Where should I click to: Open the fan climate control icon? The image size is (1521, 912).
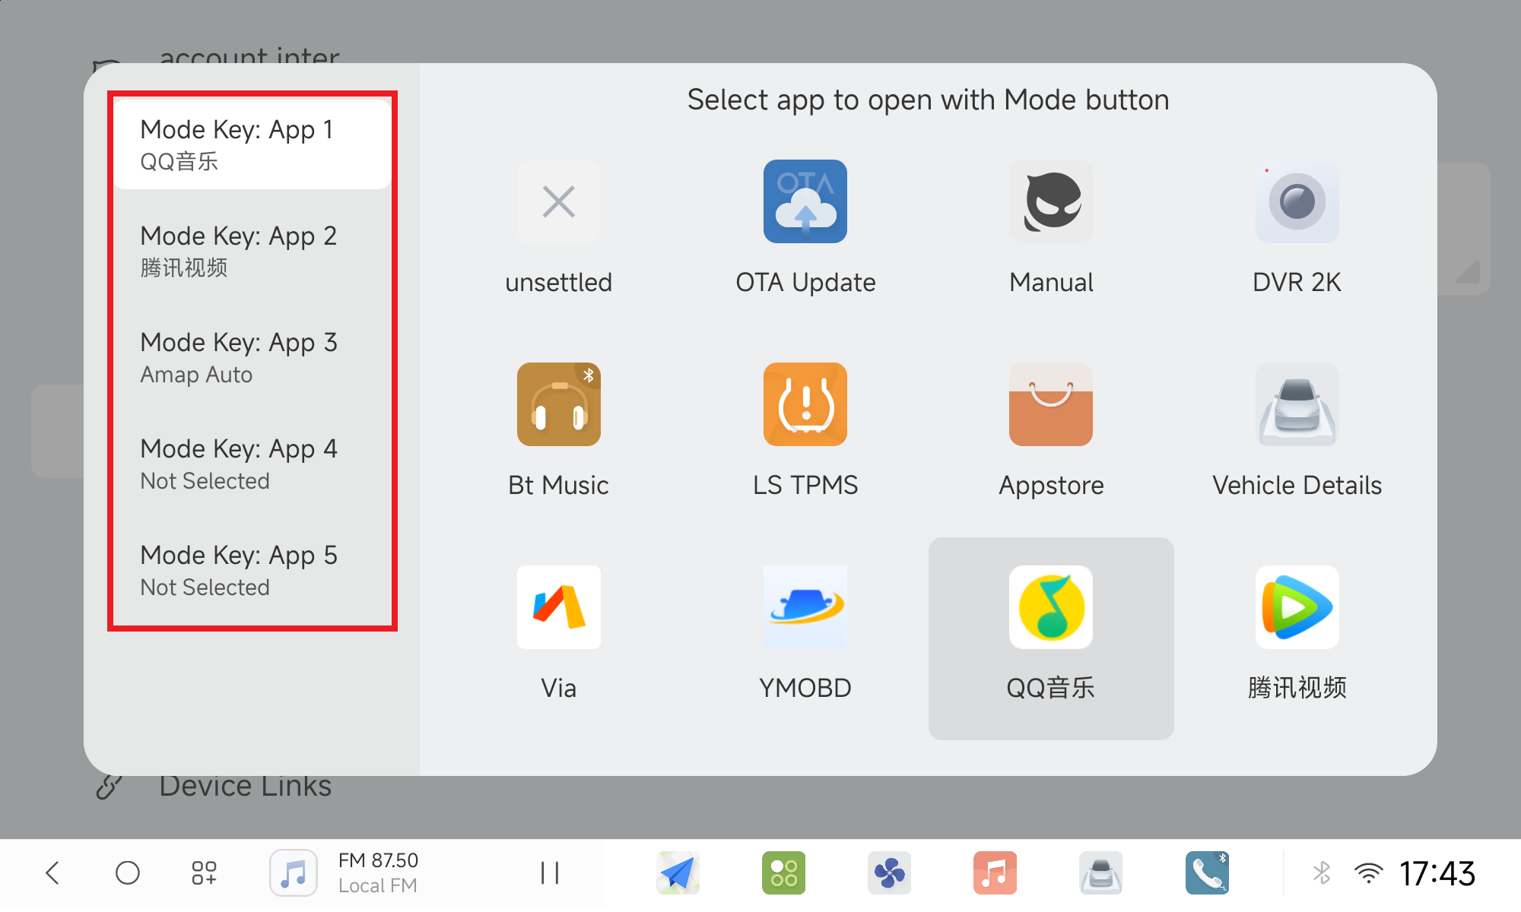point(889,873)
